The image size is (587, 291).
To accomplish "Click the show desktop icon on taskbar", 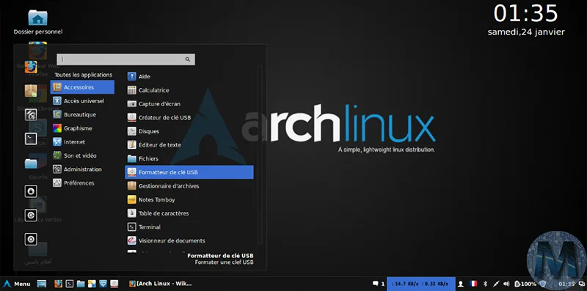I will 42,284.
